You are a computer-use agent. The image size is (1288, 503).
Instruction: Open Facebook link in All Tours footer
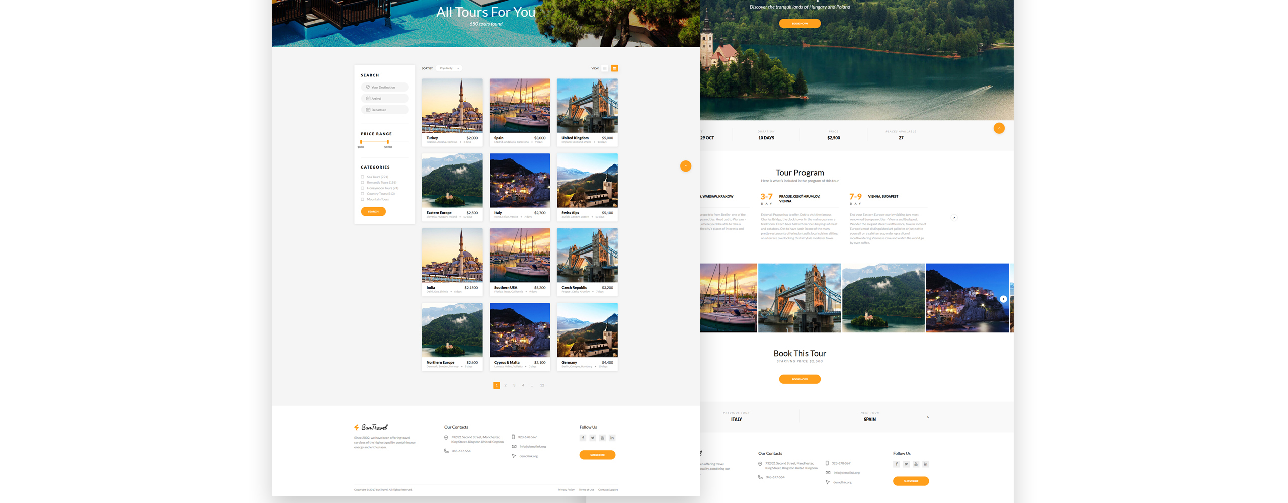pyautogui.click(x=583, y=438)
